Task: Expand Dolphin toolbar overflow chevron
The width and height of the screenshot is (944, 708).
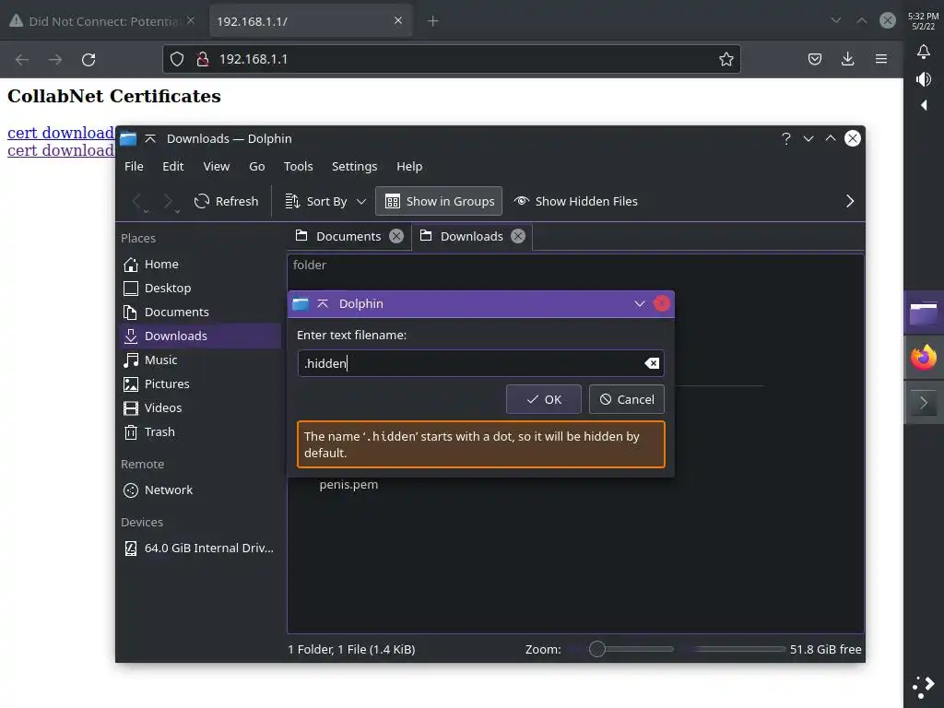Action: click(849, 201)
